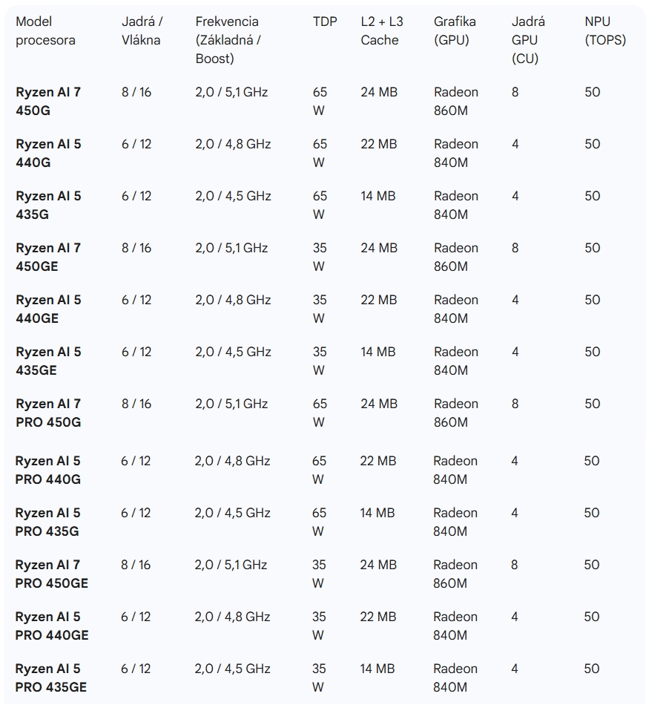Viewport: 646px width, 705px height.
Task: Click the "NPU (TOPS)" column header
Action: 604,31
